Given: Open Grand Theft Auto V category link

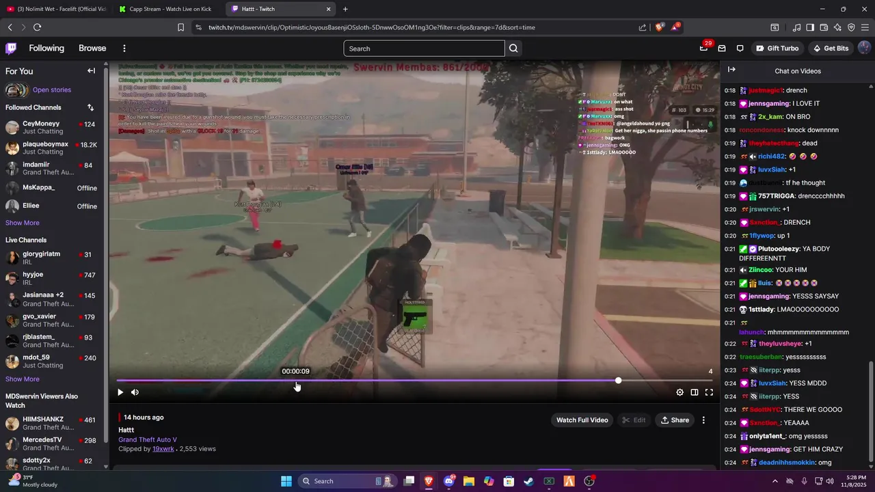Looking at the screenshot, I should click(x=148, y=439).
